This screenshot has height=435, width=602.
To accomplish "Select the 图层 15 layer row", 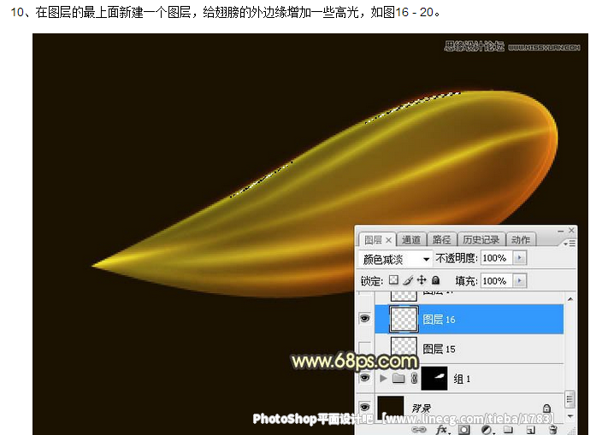I will coord(469,349).
